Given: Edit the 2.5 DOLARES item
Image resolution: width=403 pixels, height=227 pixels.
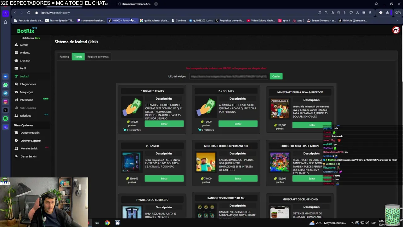Looking at the screenshot, I should coord(238,124).
